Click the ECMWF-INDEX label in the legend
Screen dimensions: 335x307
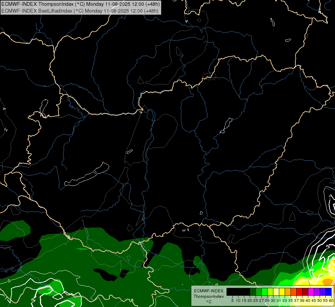(x=209, y=291)
